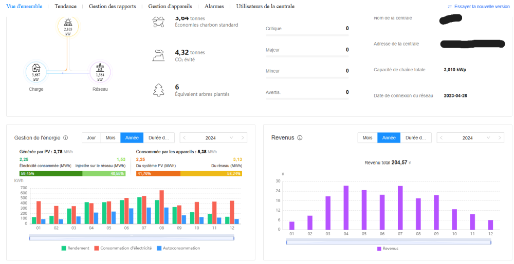Image resolution: width=514 pixels, height=264 pixels.
Task: Click the tree icon for arbres plantés
Action: click(158, 90)
